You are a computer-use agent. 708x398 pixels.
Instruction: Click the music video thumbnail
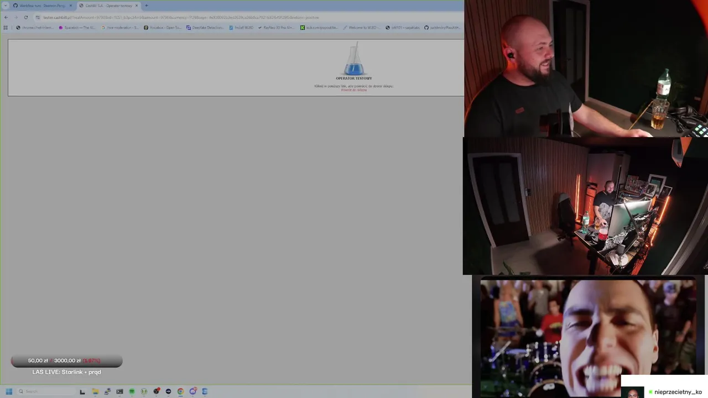[589, 338]
